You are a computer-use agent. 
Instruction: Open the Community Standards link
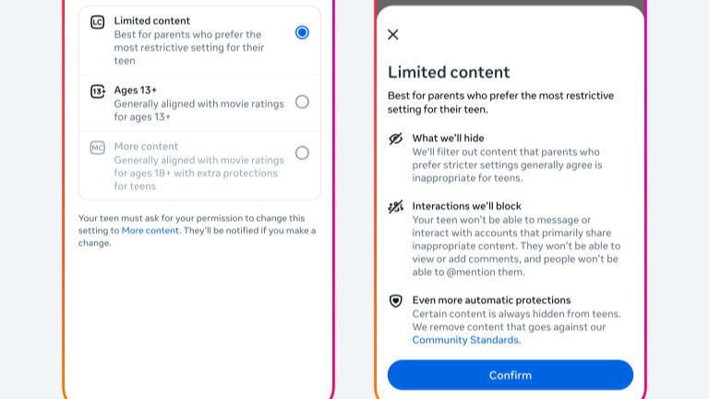point(465,340)
